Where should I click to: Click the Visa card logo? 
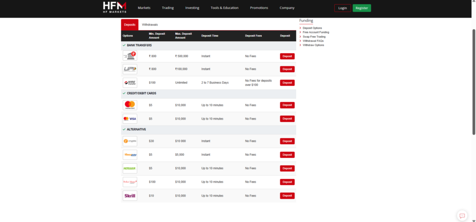click(x=130, y=119)
